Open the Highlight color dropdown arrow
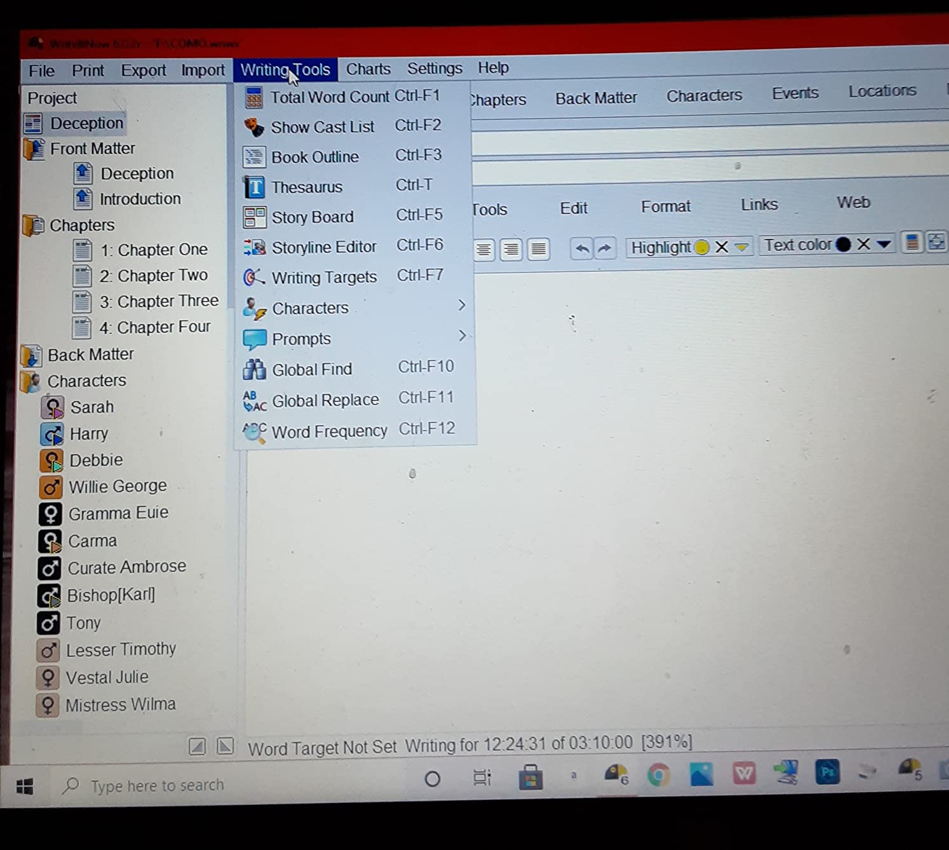 click(x=741, y=246)
